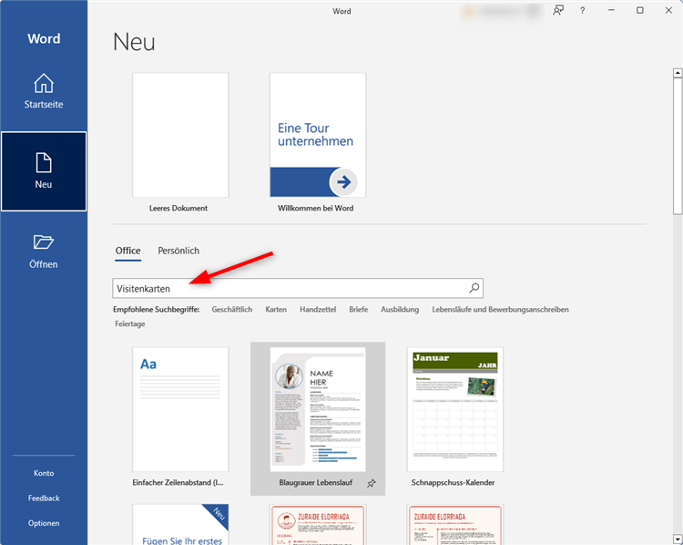Search suggested term Handzettel

tap(318, 310)
